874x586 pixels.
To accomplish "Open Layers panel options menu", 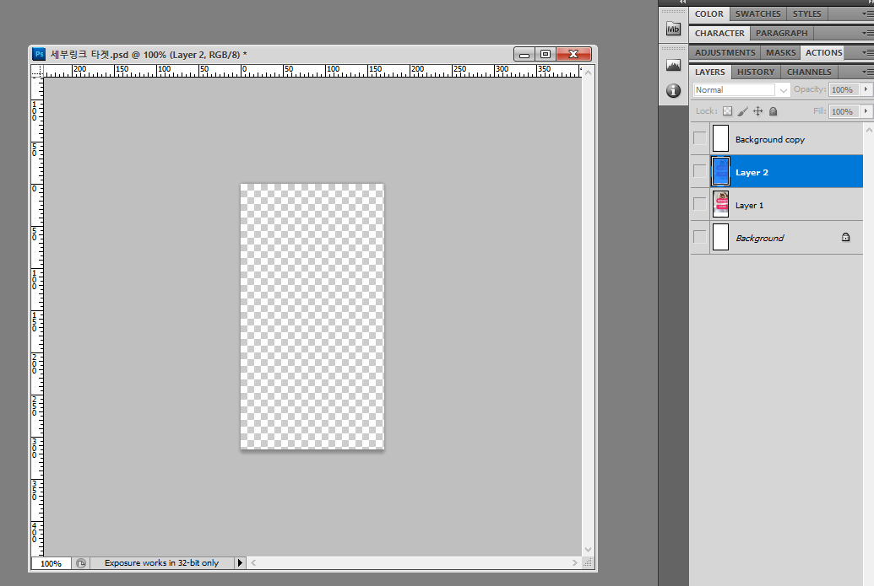I will pos(867,72).
